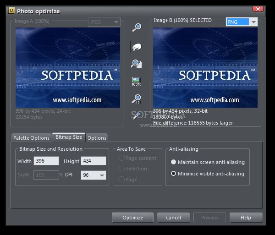Click 'Image A (100%)' label
This screenshot has width=275, height=235.
(32, 21)
